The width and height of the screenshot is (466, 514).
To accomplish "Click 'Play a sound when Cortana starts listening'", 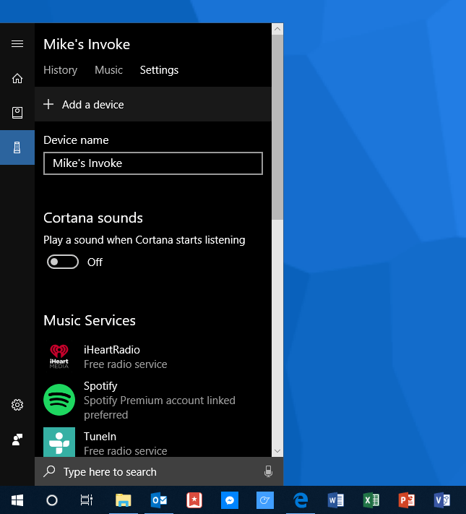I will pos(144,240).
